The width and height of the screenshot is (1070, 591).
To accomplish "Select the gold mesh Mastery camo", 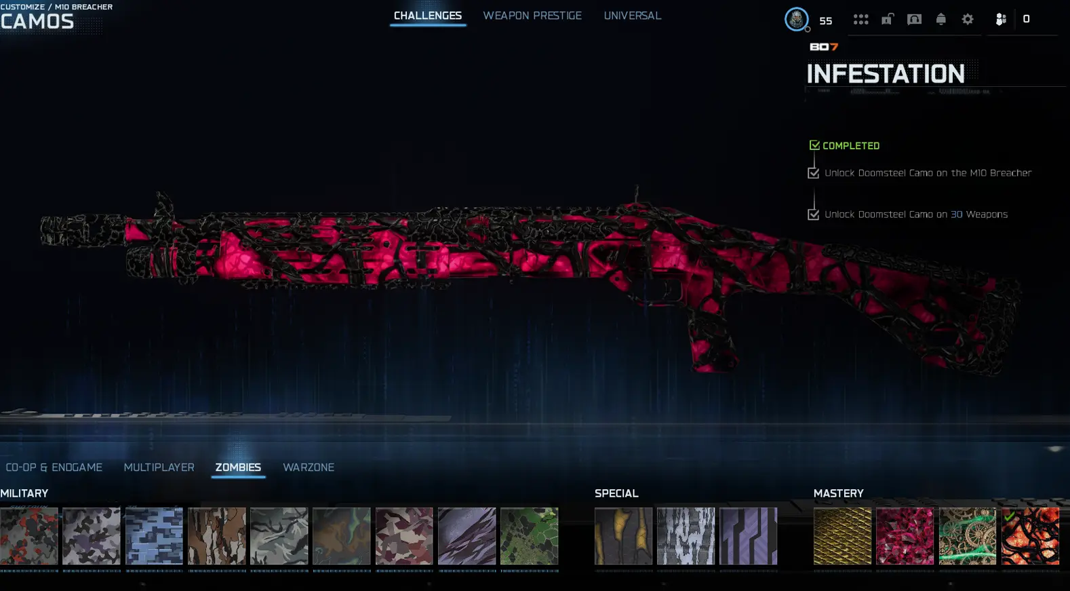I will pos(843,536).
